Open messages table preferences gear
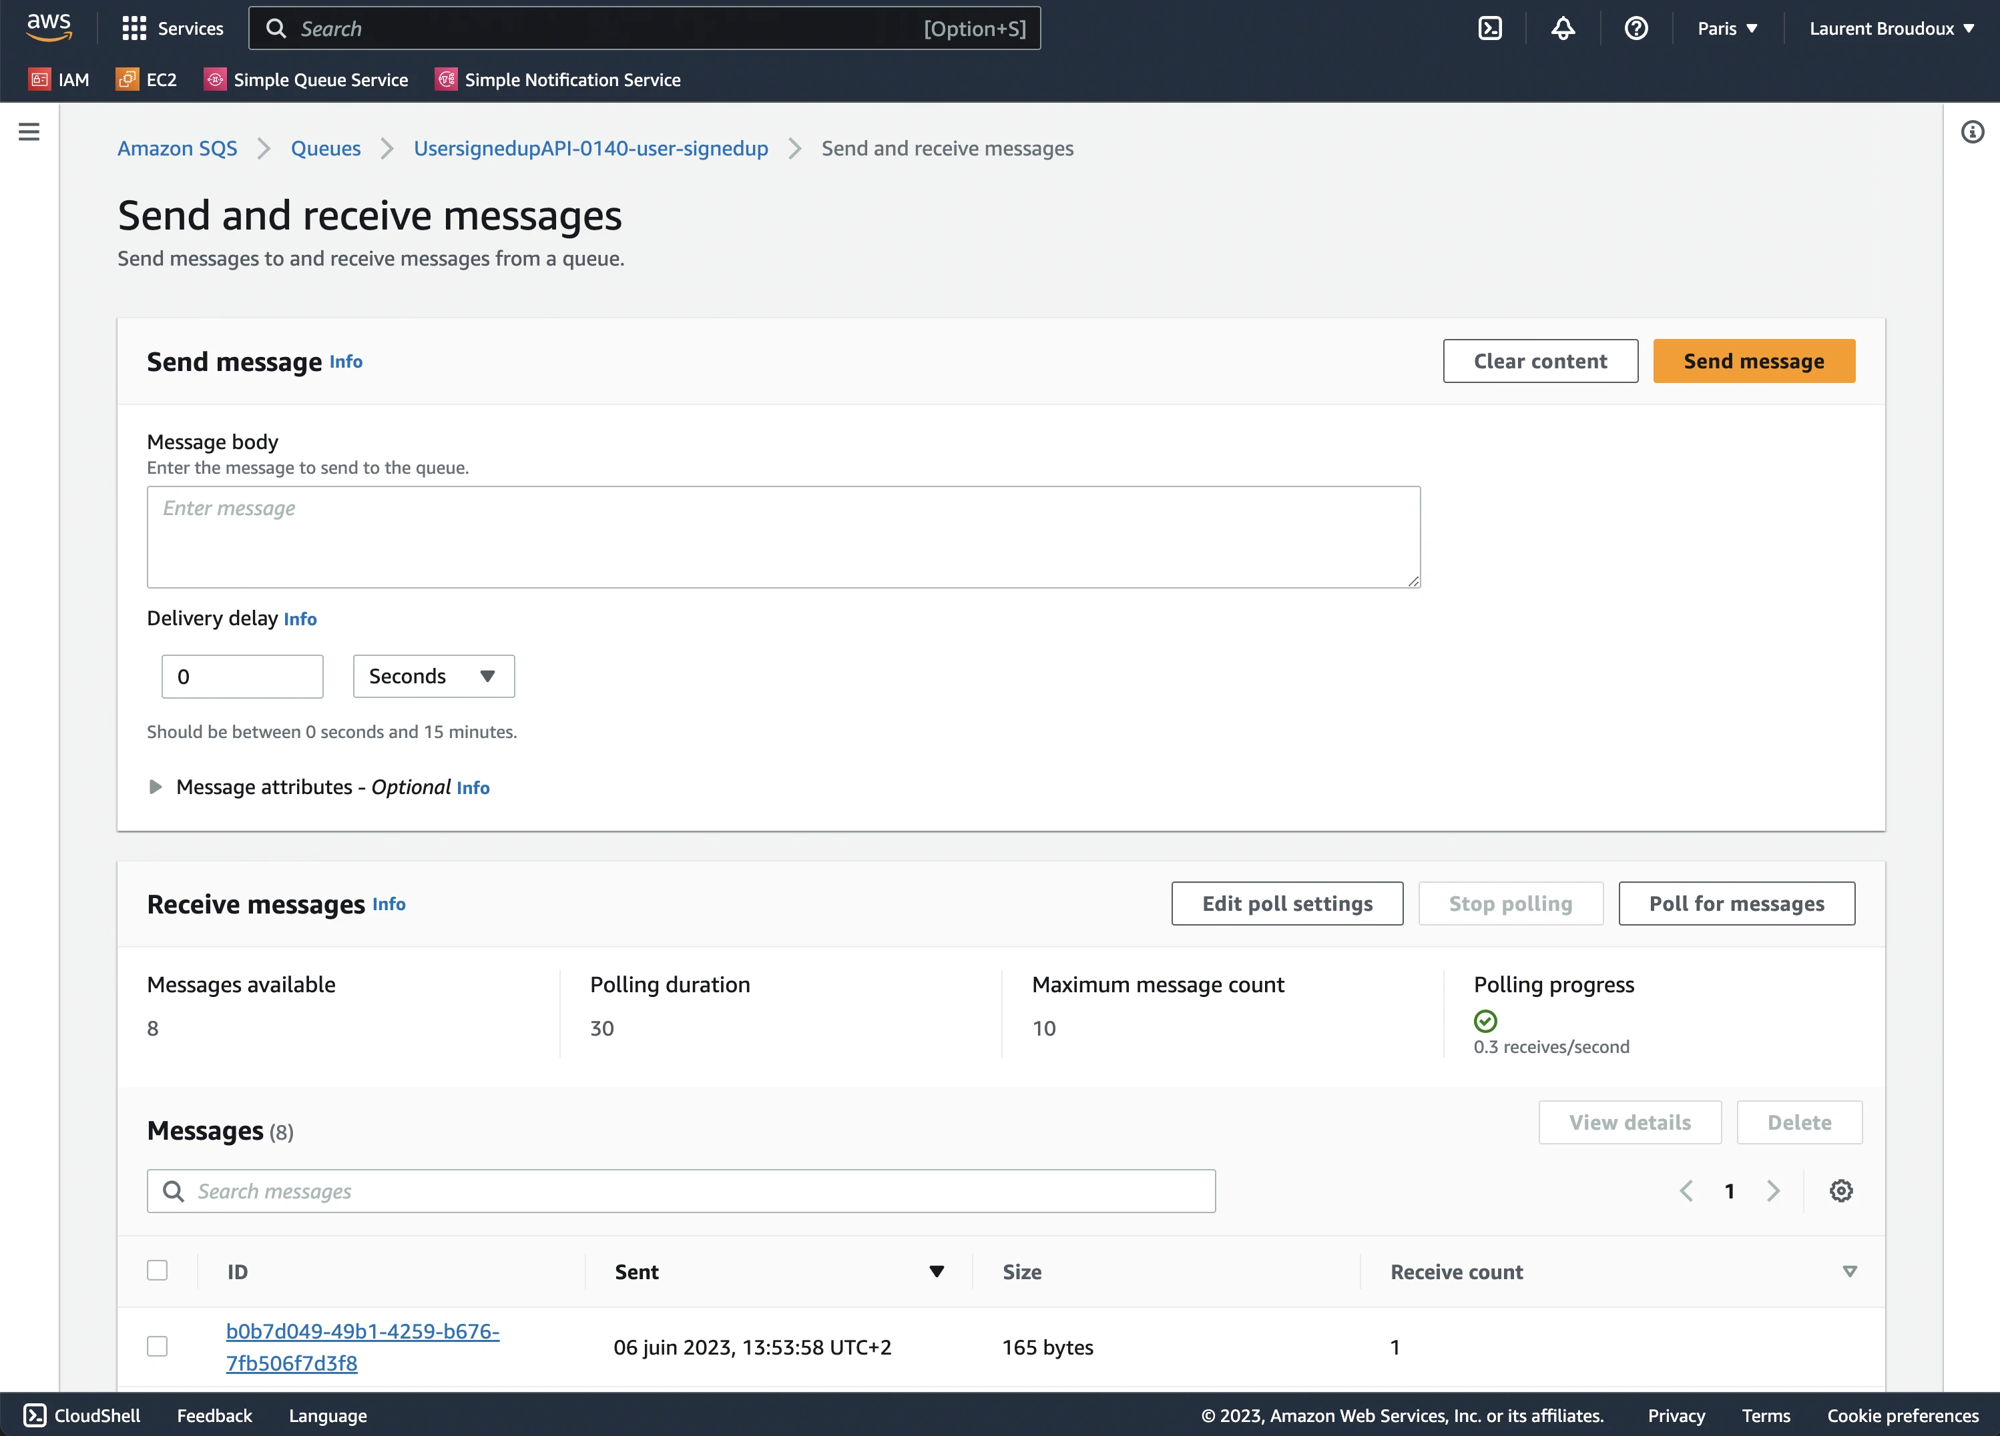 pos(1840,1191)
